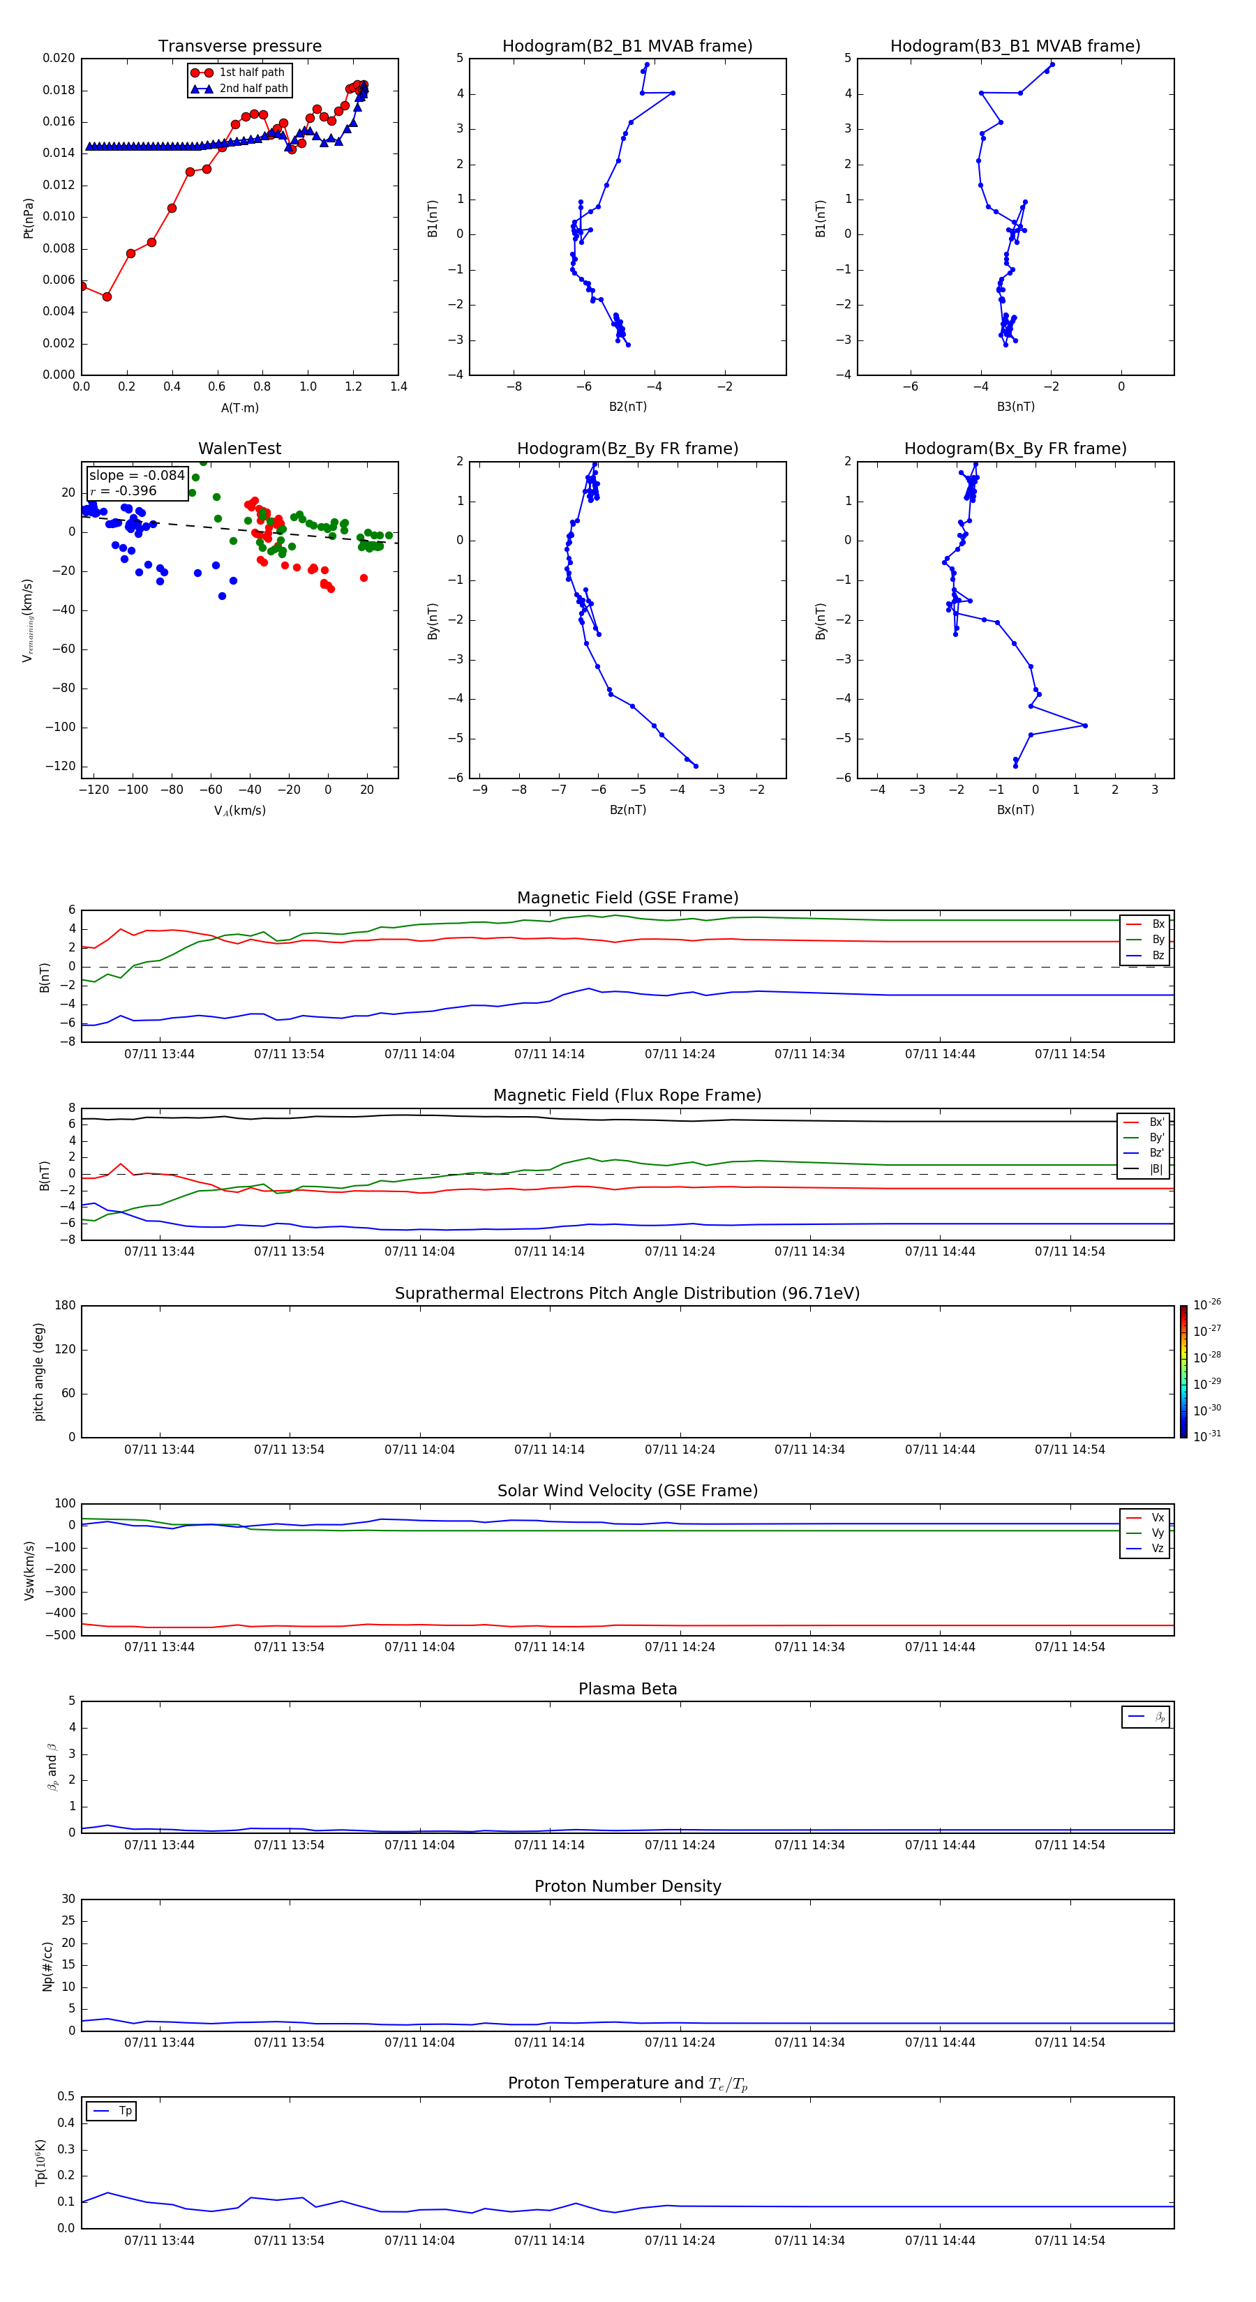Click 07/11 14:34 tick under pitch angle panel
The image size is (1256, 2302).
pyautogui.click(x=809, y=1450)
